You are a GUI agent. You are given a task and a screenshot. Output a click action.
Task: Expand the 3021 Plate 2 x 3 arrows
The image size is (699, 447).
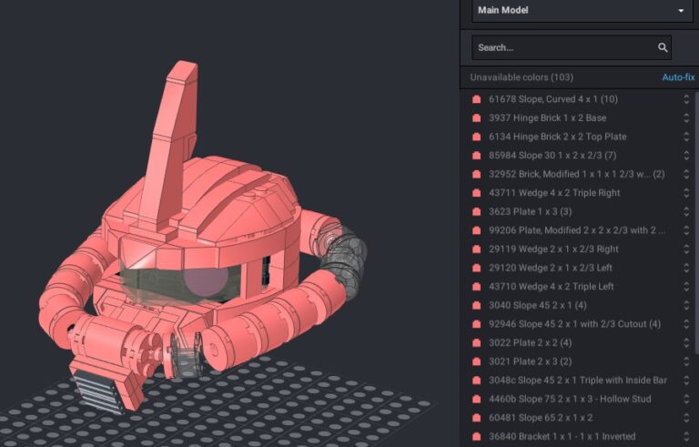coord(686,361)
